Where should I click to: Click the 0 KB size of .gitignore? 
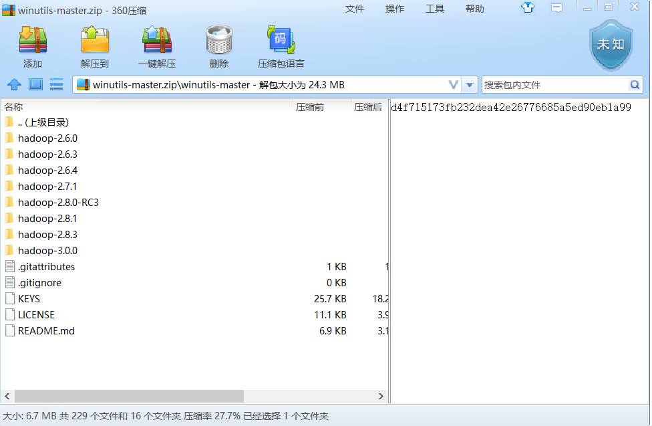click(337, 282)
